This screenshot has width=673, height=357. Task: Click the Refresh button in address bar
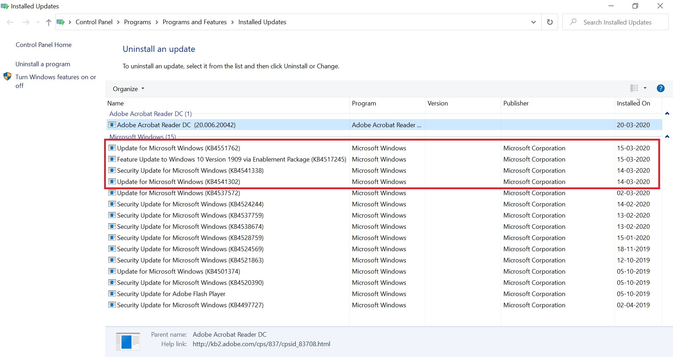coord(550,22)
